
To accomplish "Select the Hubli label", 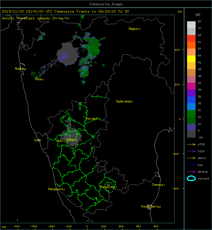I will click(x=61, y=141).
